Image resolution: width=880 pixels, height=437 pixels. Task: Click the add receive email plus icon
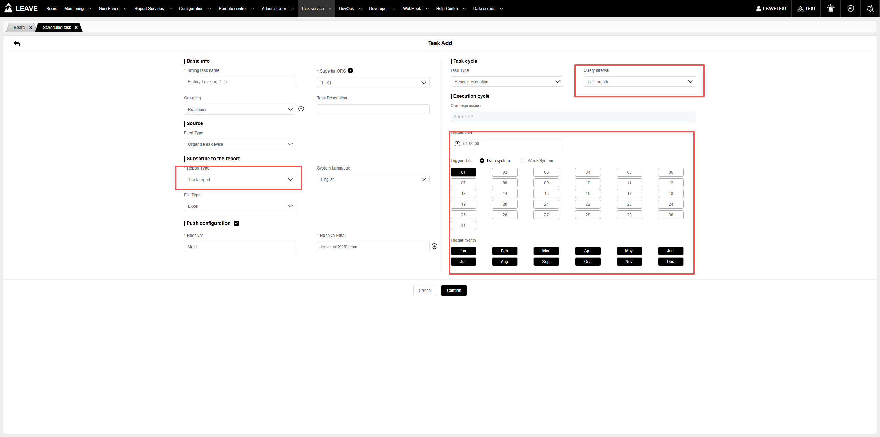coord(434,246)
